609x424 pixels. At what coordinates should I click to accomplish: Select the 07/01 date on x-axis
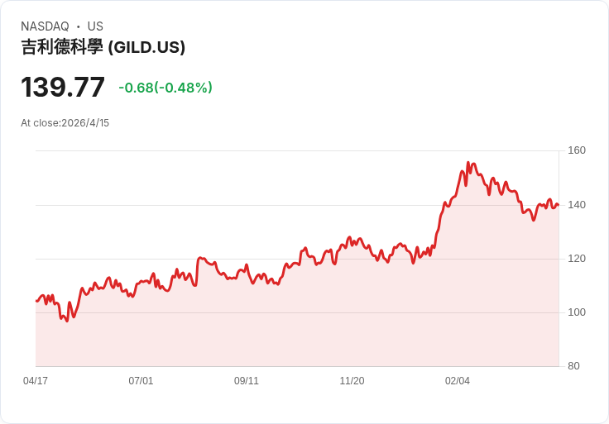click(141, 381)
